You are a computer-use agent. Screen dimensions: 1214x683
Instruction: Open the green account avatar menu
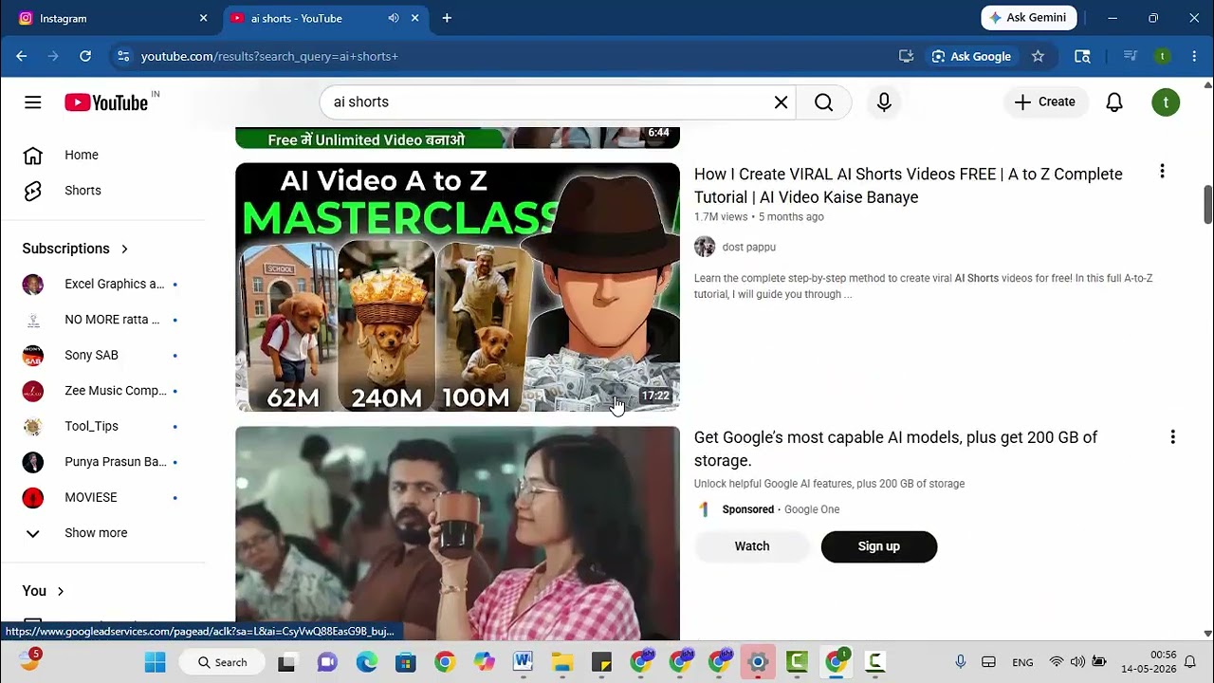[1166, 102]
